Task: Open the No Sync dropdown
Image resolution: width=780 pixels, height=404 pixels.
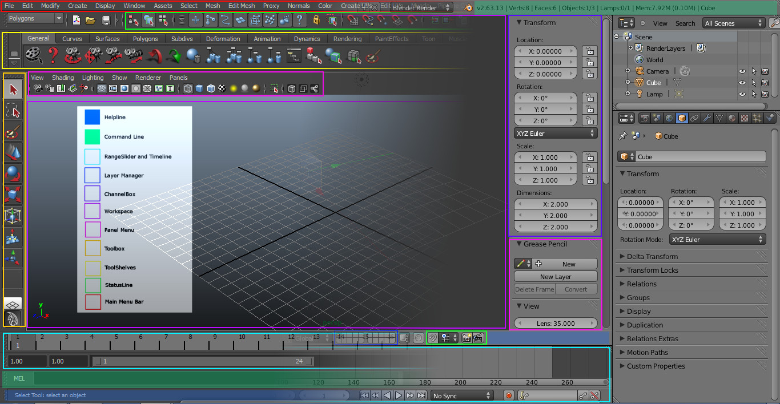Action: pyautogui.click(x=462, y=395)
